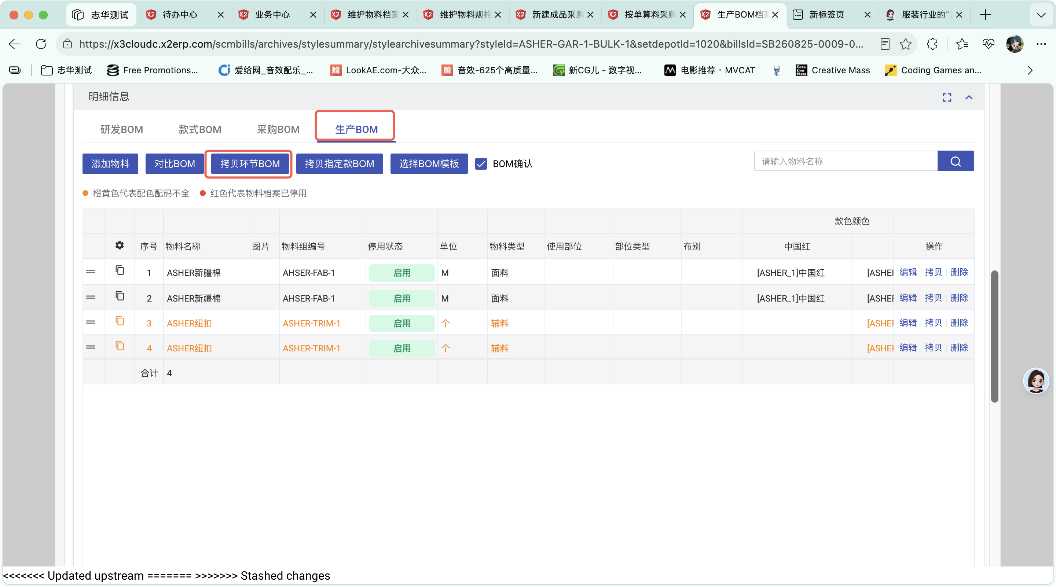The image size is (1056, 587).
Task: Open 电影推荐 · MVCAT bookmark
Action: pos(709,70)
